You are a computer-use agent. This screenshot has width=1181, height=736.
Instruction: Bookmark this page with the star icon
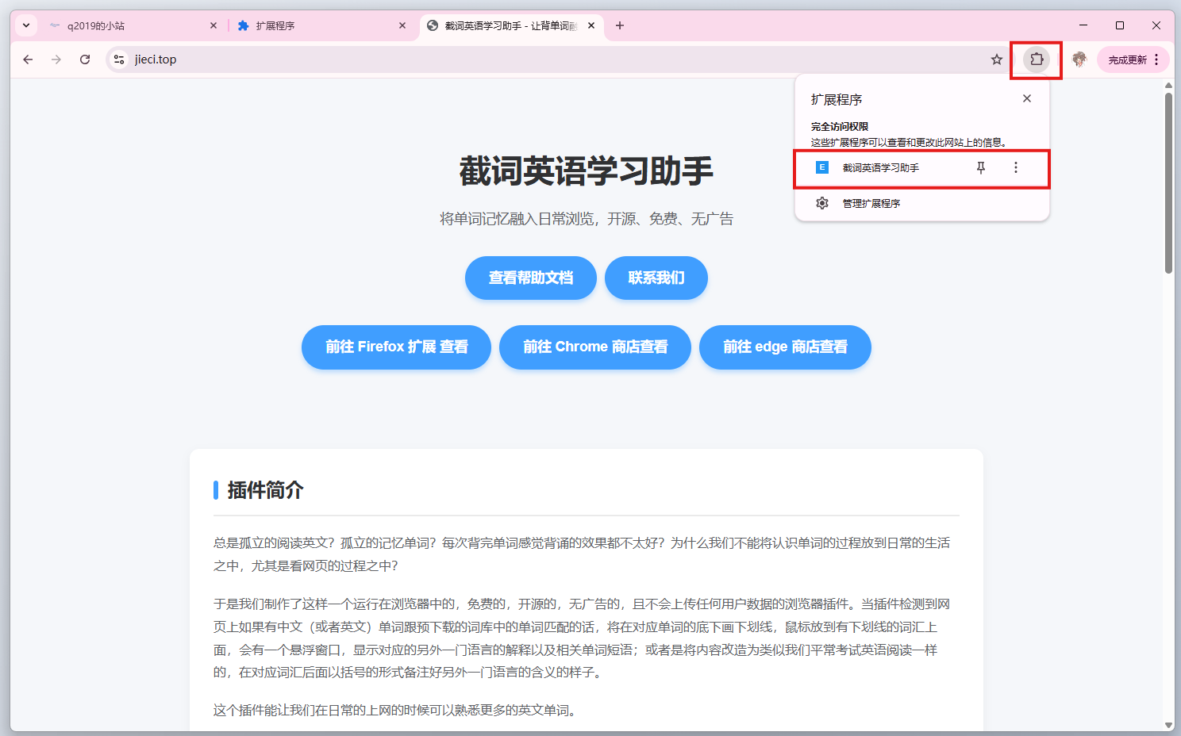tap(996, 59)
